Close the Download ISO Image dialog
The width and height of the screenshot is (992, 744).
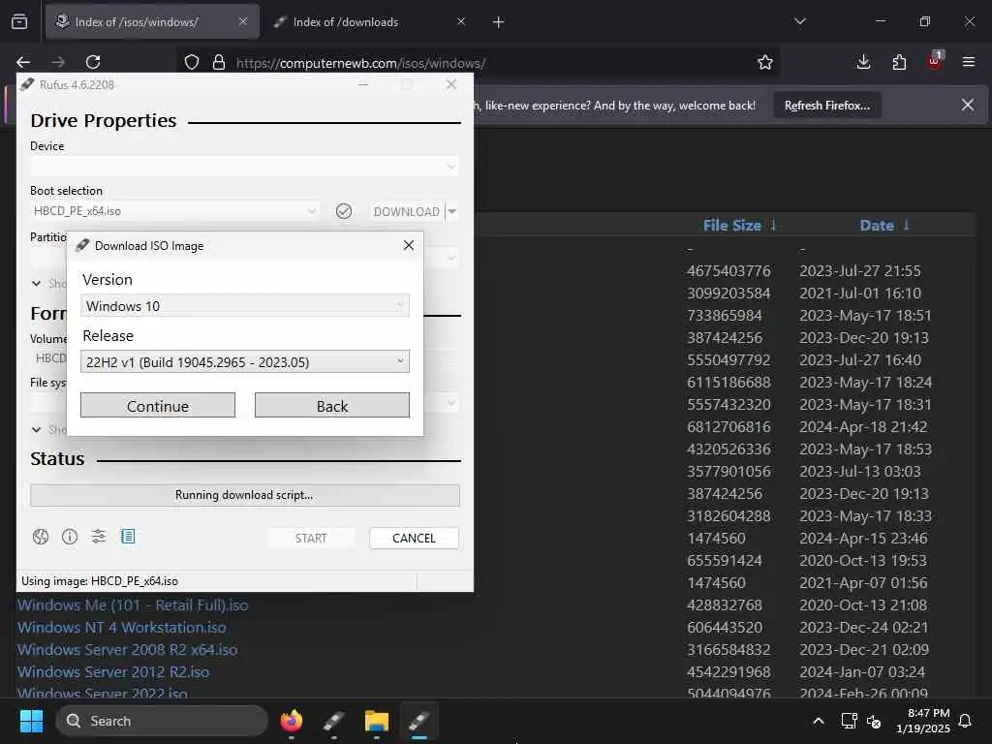[409, 245]
